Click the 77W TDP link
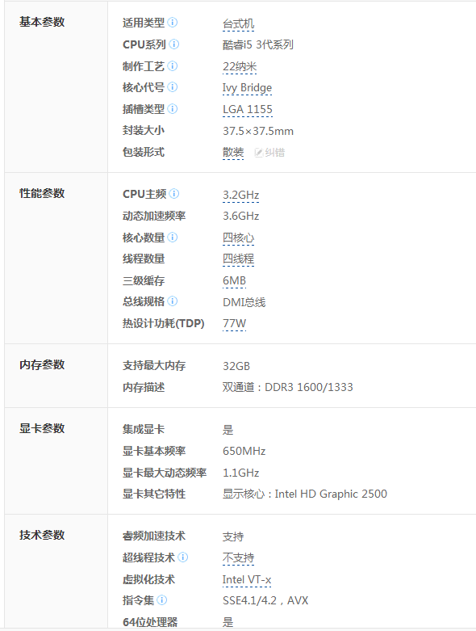 tap(234, 323)
